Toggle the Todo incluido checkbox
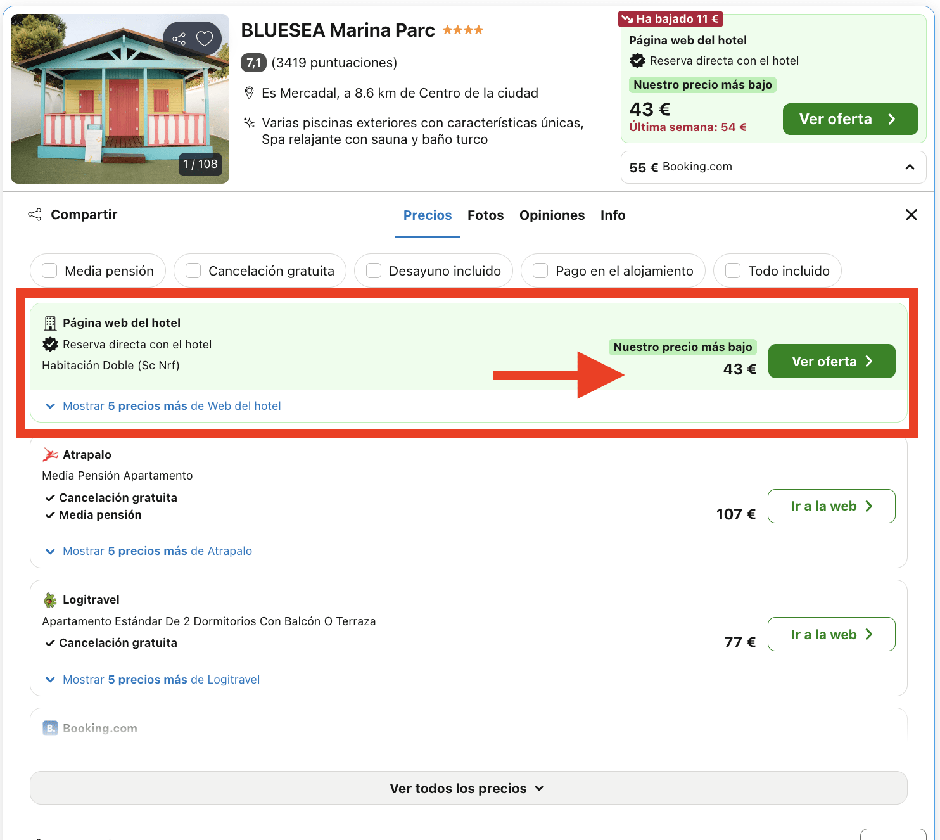940x840 pixels. click(733, 271)
